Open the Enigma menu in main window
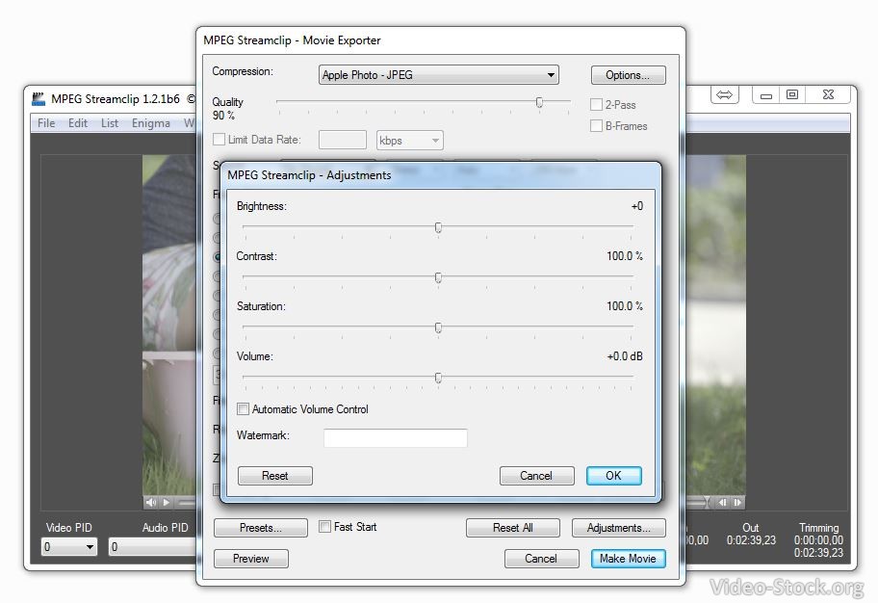 [x=150, y=123]
